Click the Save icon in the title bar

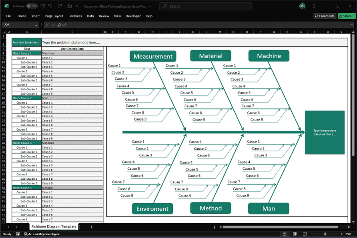42,6
